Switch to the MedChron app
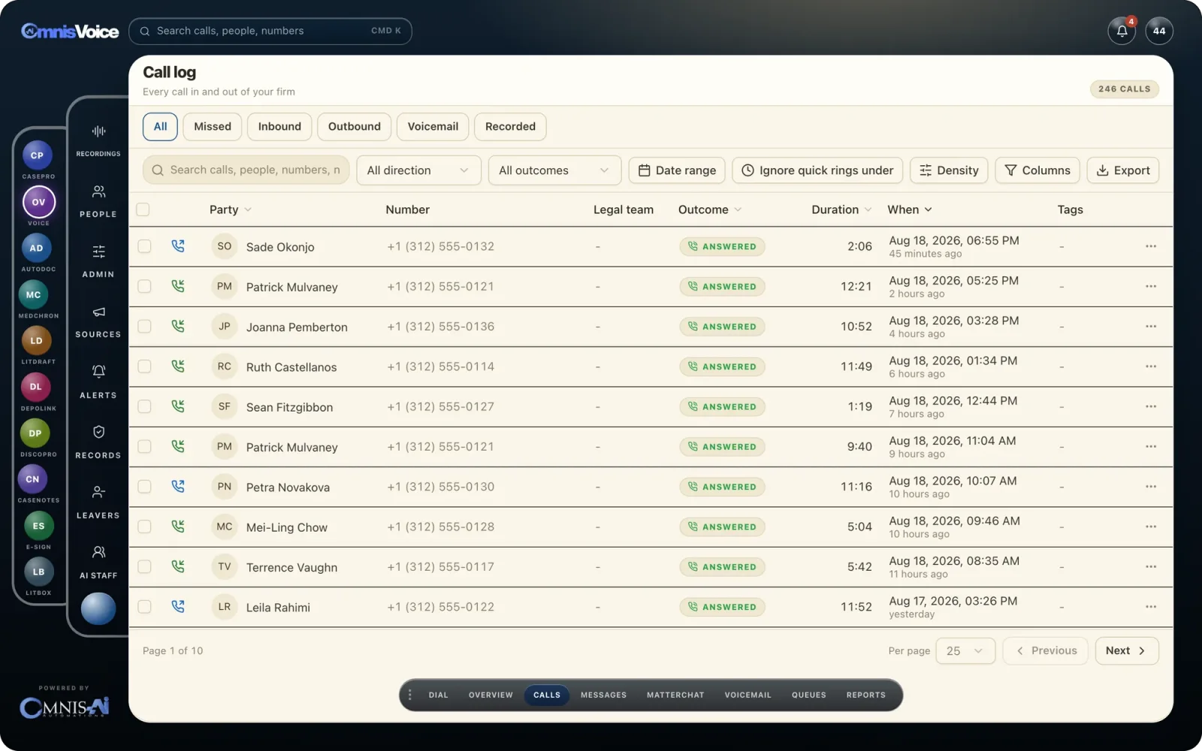 point(34,294)
